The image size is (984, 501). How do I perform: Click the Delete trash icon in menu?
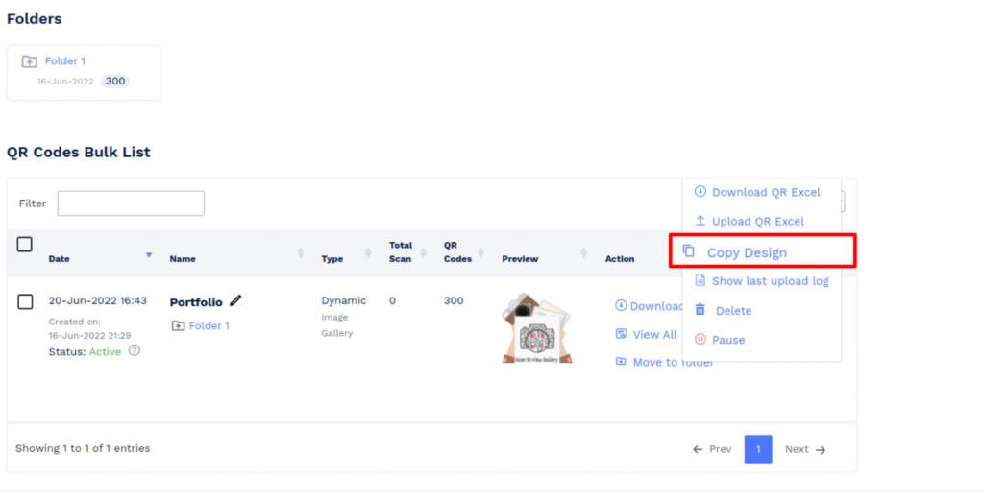pyautogui.click(x=700, y=310)
